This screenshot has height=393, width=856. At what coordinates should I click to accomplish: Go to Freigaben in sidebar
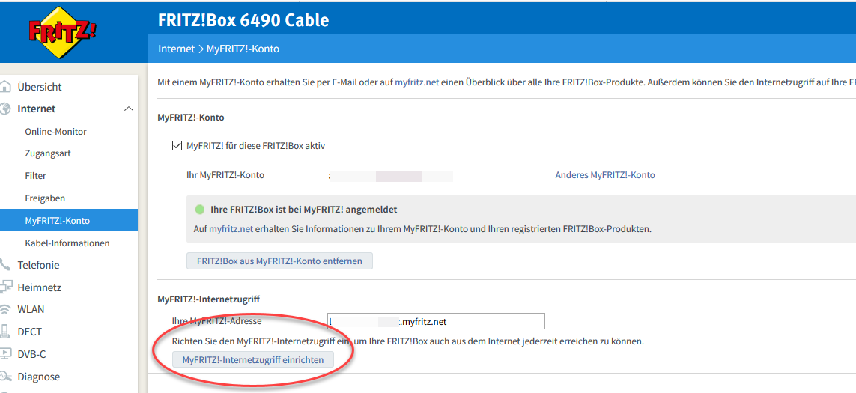45,198
